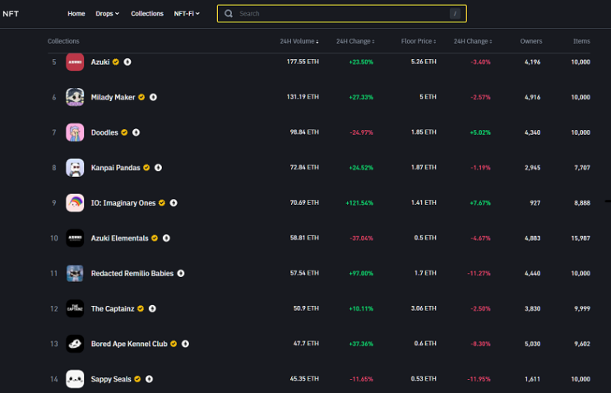
Task: Click the Ethereum icon next to Bored Ape Kennel Club
Action: (x=186, y=344)
